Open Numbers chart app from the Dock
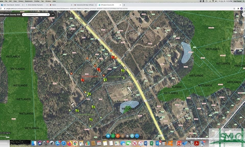Screen dimensions: 245x147 (87, 143)
